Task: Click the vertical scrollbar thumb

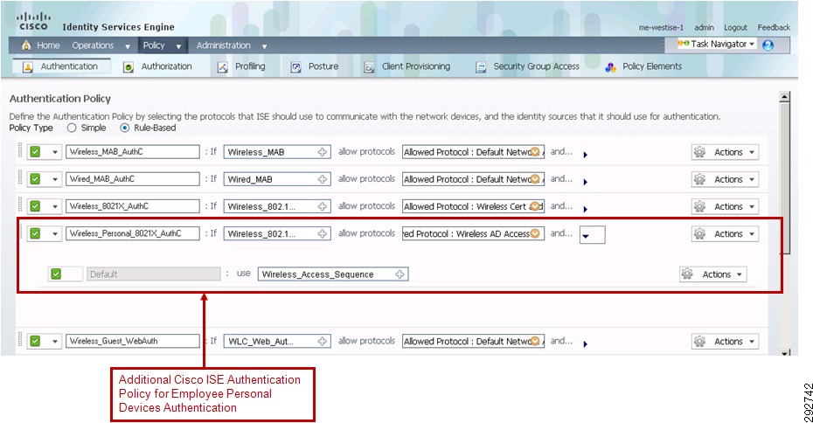Action: pyautogui.click(x=784, y=177)
